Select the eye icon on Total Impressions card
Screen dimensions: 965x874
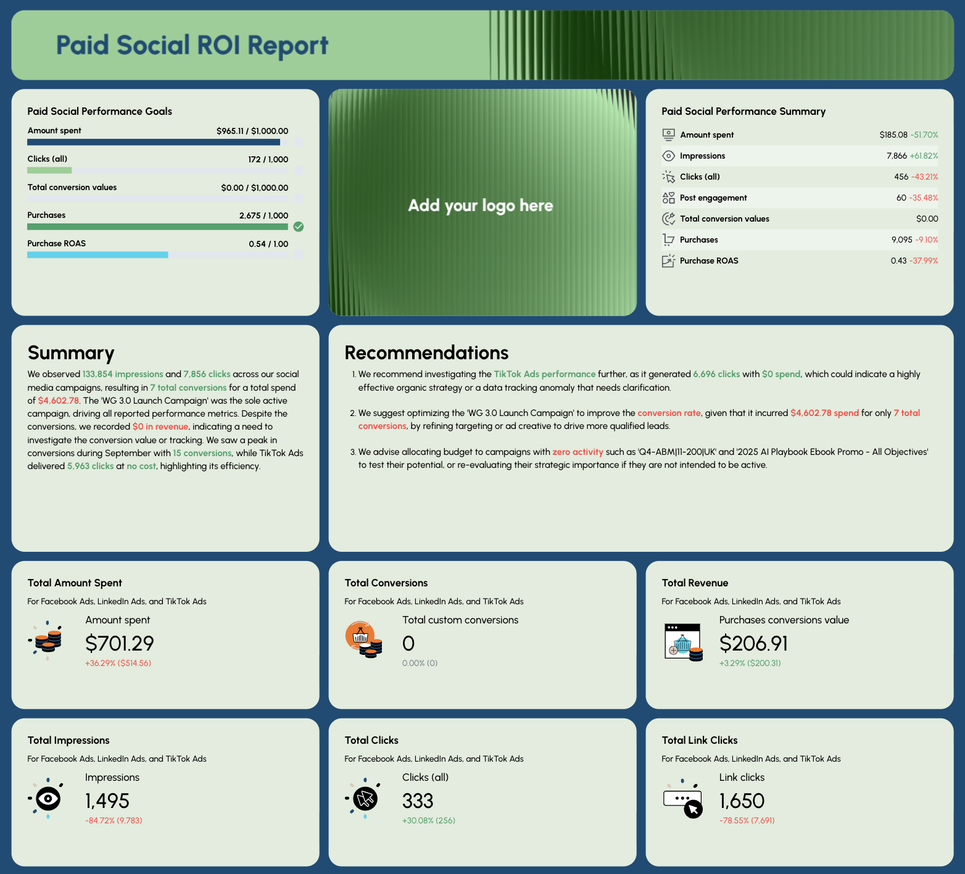[x=48, y=798]
